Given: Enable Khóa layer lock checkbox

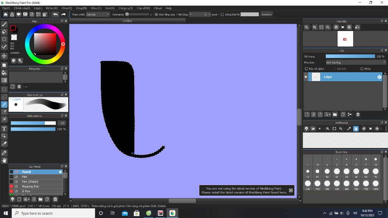Looking at the screenshot, I should tap(362, 69).
